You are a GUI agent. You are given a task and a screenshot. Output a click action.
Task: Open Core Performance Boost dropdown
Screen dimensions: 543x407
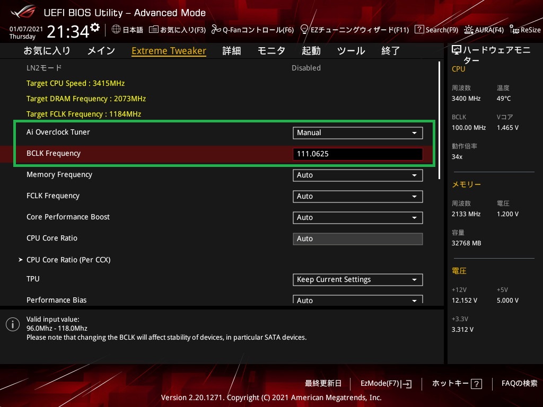click(358, 217)
